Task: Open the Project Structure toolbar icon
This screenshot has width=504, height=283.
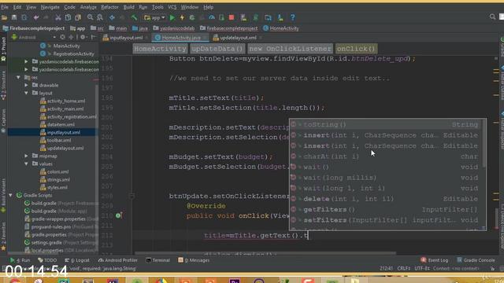Action: click(268, 17)
